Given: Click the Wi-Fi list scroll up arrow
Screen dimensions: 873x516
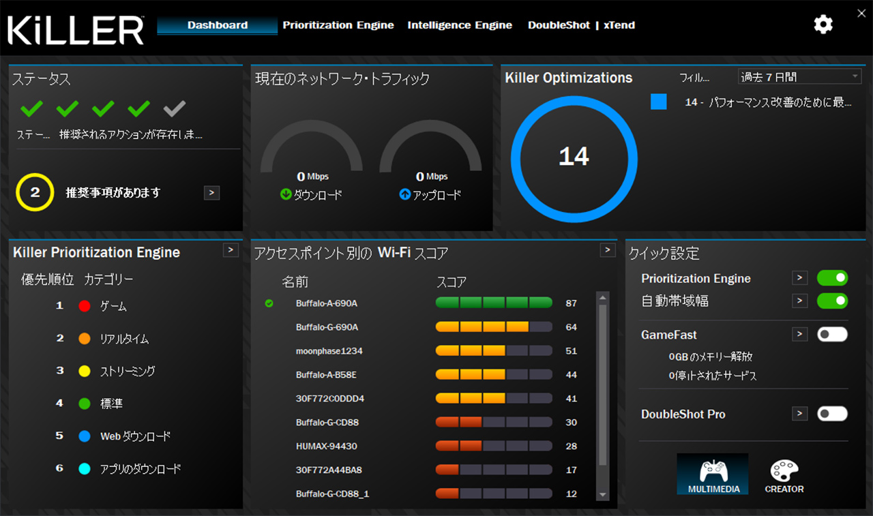Looking at the screenshot, I should point(602,297).
